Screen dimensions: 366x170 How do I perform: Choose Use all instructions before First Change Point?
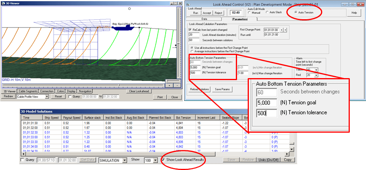coord(192,48)
